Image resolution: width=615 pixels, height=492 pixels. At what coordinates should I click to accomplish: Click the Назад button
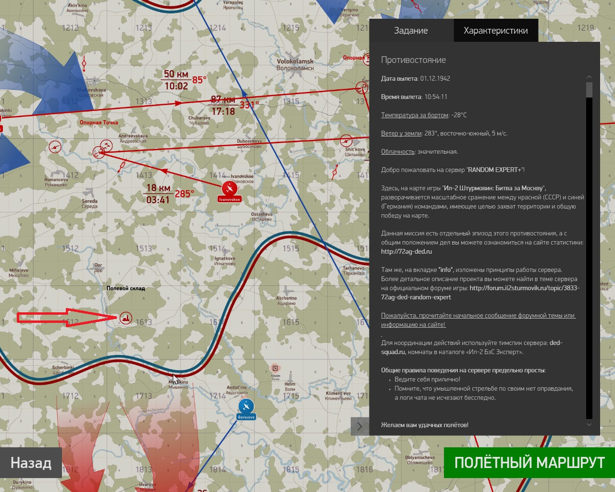pyautogui.click(x=31, y=463)
